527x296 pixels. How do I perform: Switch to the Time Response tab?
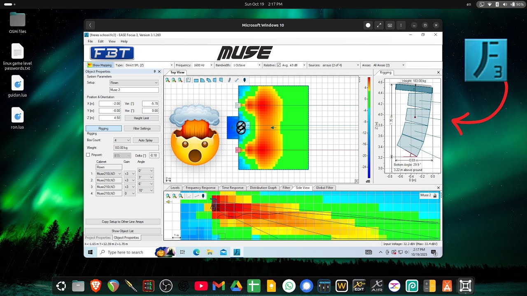[x=233, y=188]
